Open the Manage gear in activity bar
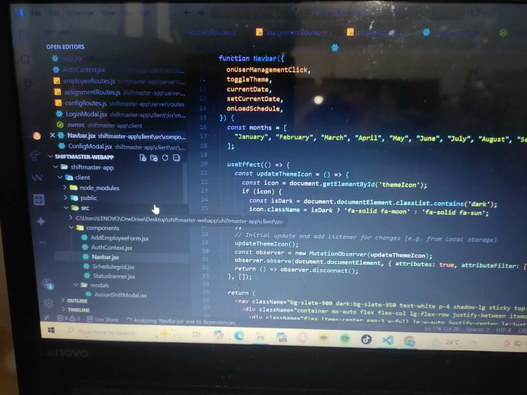The image size is (527, 395). click(48, 303)
